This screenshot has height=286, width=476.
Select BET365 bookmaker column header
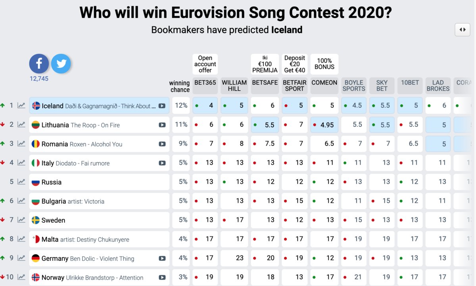coord(205,82)
